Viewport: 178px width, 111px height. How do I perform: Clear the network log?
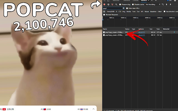click(x=108, y=4)
